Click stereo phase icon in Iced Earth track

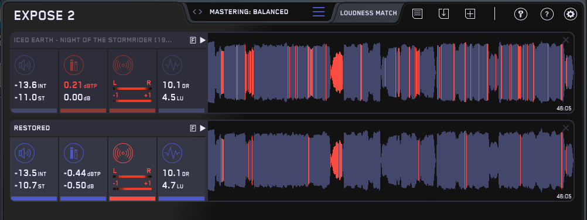click(x=123, y=66)
